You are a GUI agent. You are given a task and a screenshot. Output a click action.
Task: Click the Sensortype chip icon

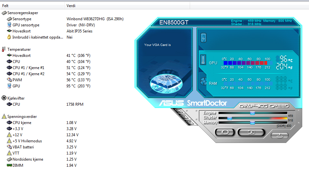click(9, 19)
